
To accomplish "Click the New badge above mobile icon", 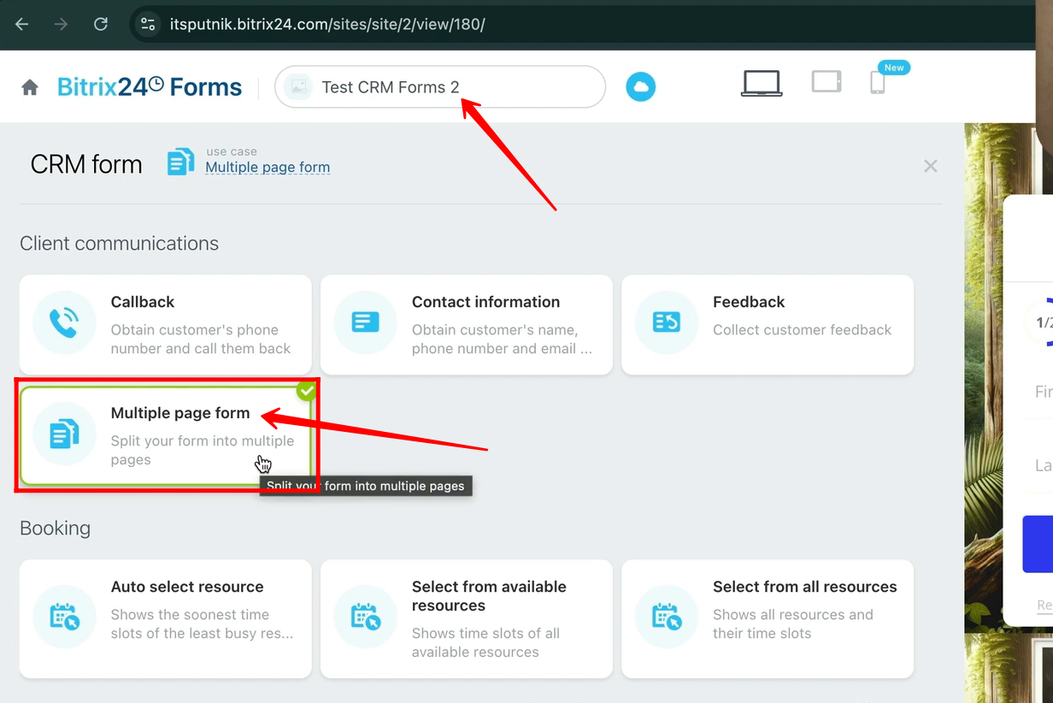I will click(894, 68).
